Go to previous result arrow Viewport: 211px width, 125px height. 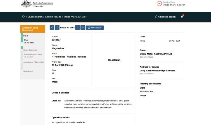(x=57, y=28)
